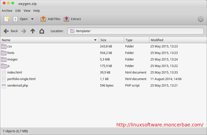Screen dimensions: 207x135
Task: Click the 25 May 2015, 13:33 date
Action: click(164, 72)
